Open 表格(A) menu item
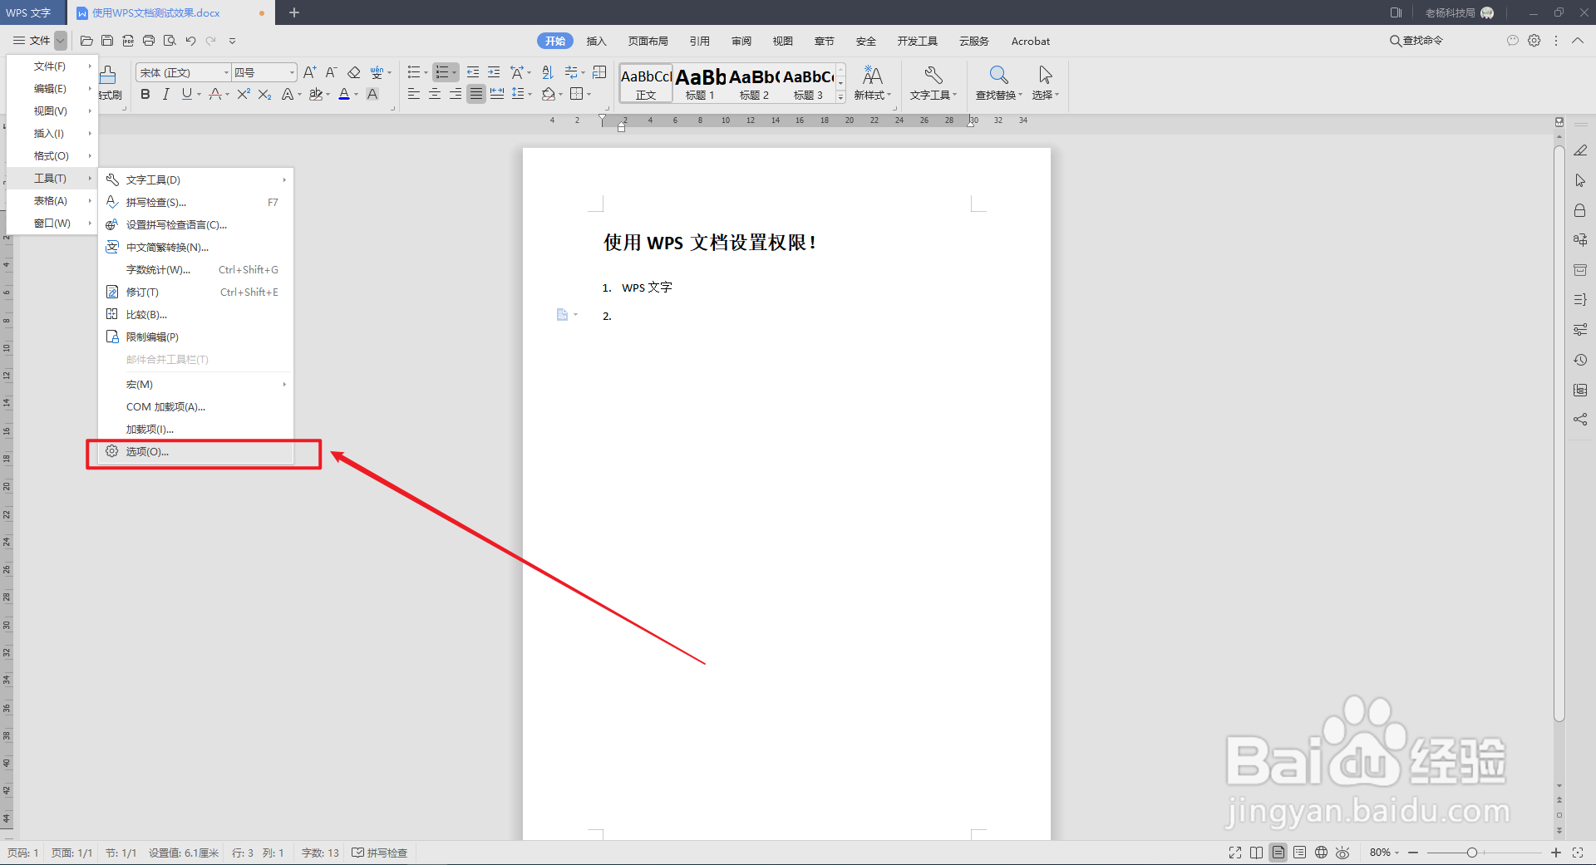This screenshot has height=865, width=1596. coord(52,200)
